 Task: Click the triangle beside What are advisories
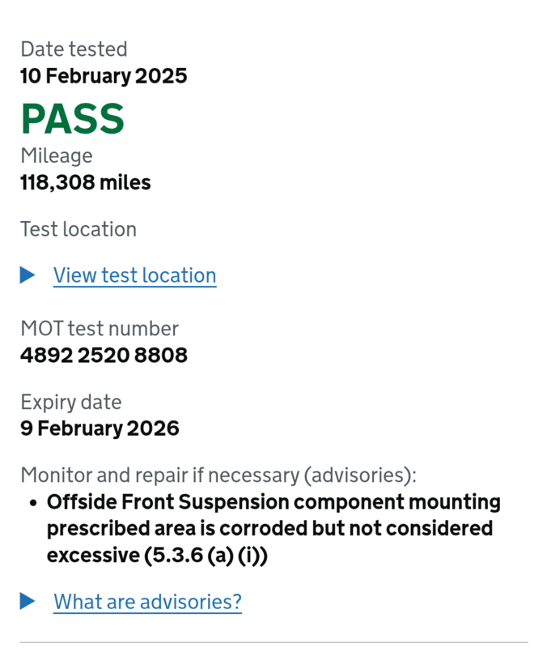27,602
